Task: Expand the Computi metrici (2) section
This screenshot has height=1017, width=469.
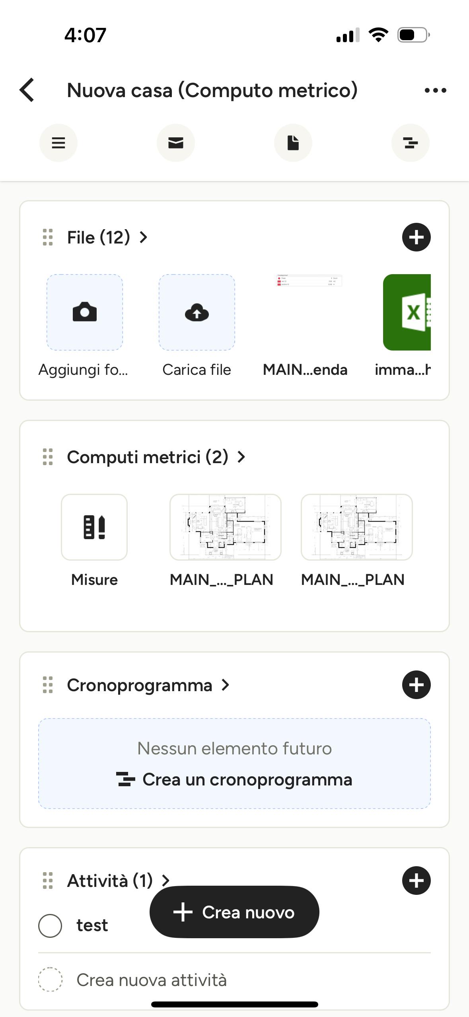Action: point(156,457)
